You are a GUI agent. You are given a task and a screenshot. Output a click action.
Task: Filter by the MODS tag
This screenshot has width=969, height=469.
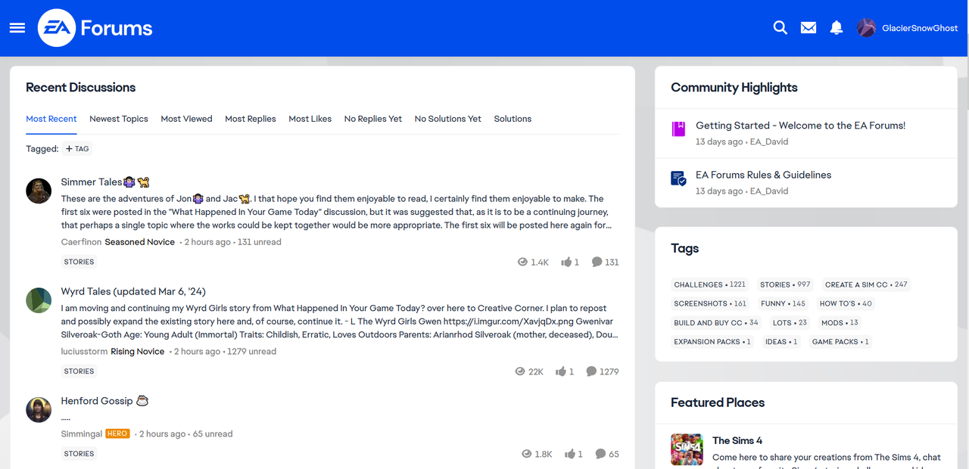coord(840,322)
